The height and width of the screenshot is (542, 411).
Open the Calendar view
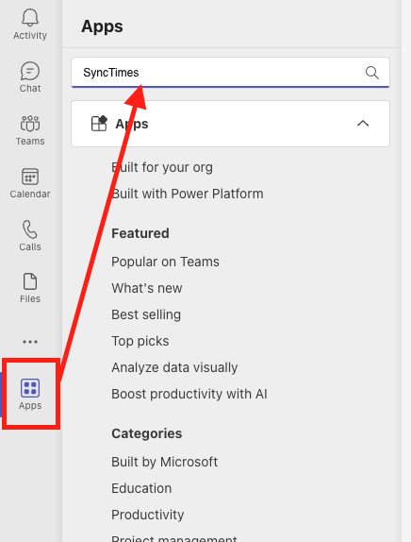pos(30,183)
